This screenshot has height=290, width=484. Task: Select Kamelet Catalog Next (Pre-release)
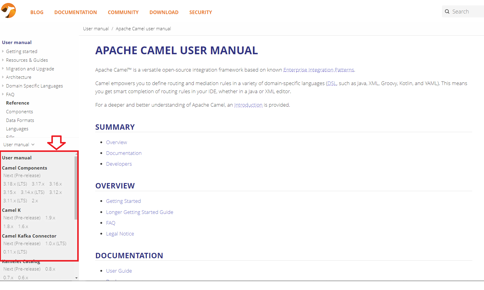pos(22,269)
